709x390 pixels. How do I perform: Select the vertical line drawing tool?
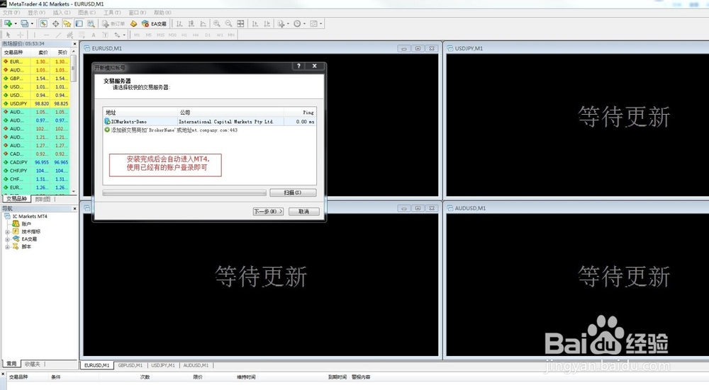(x=34, y=35)
